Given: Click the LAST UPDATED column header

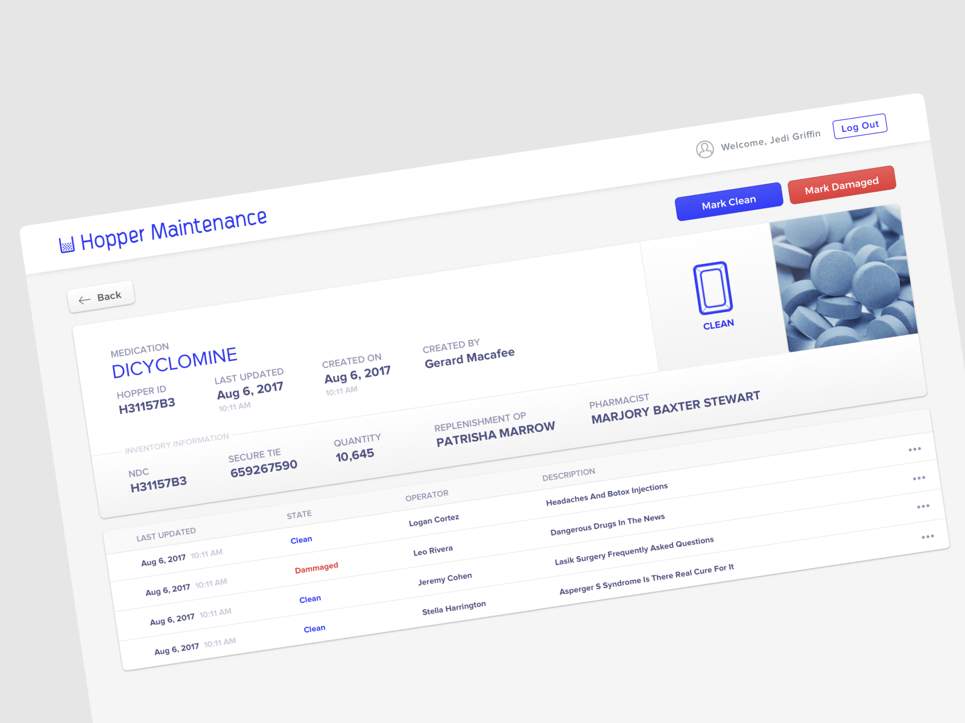Looking at the screenshot, I should [x=166, y=534].
